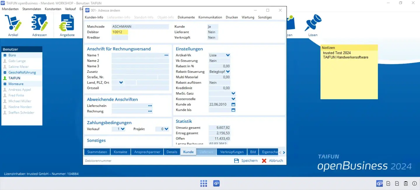Switch to the Kontakte tab

tap(120, 152)
